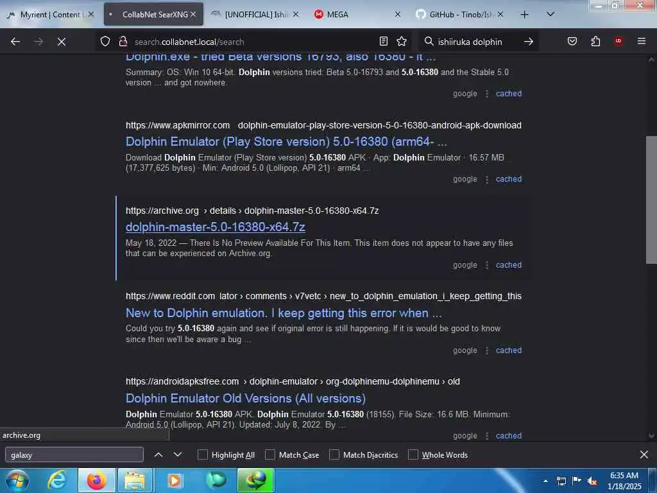Enable Match Case in find bar

tap(270, 455)
